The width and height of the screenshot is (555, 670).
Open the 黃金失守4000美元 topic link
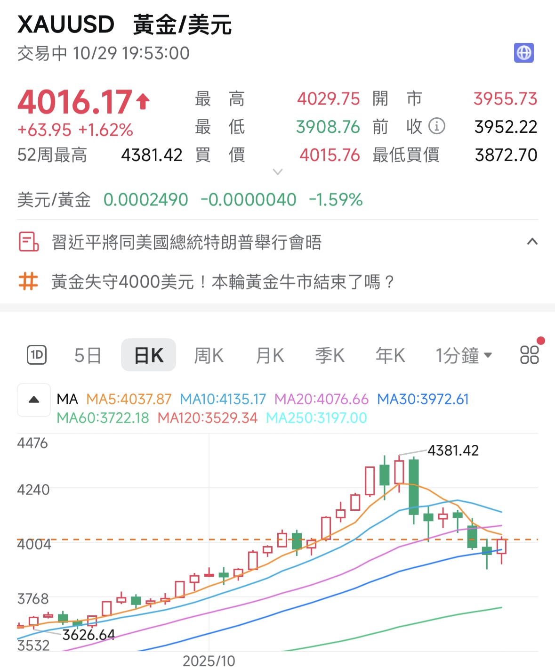coord(221,282)
